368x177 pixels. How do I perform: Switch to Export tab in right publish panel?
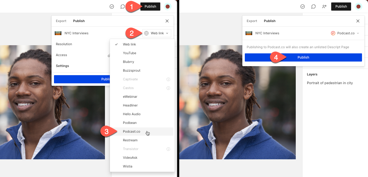click(x=252, y=21)
